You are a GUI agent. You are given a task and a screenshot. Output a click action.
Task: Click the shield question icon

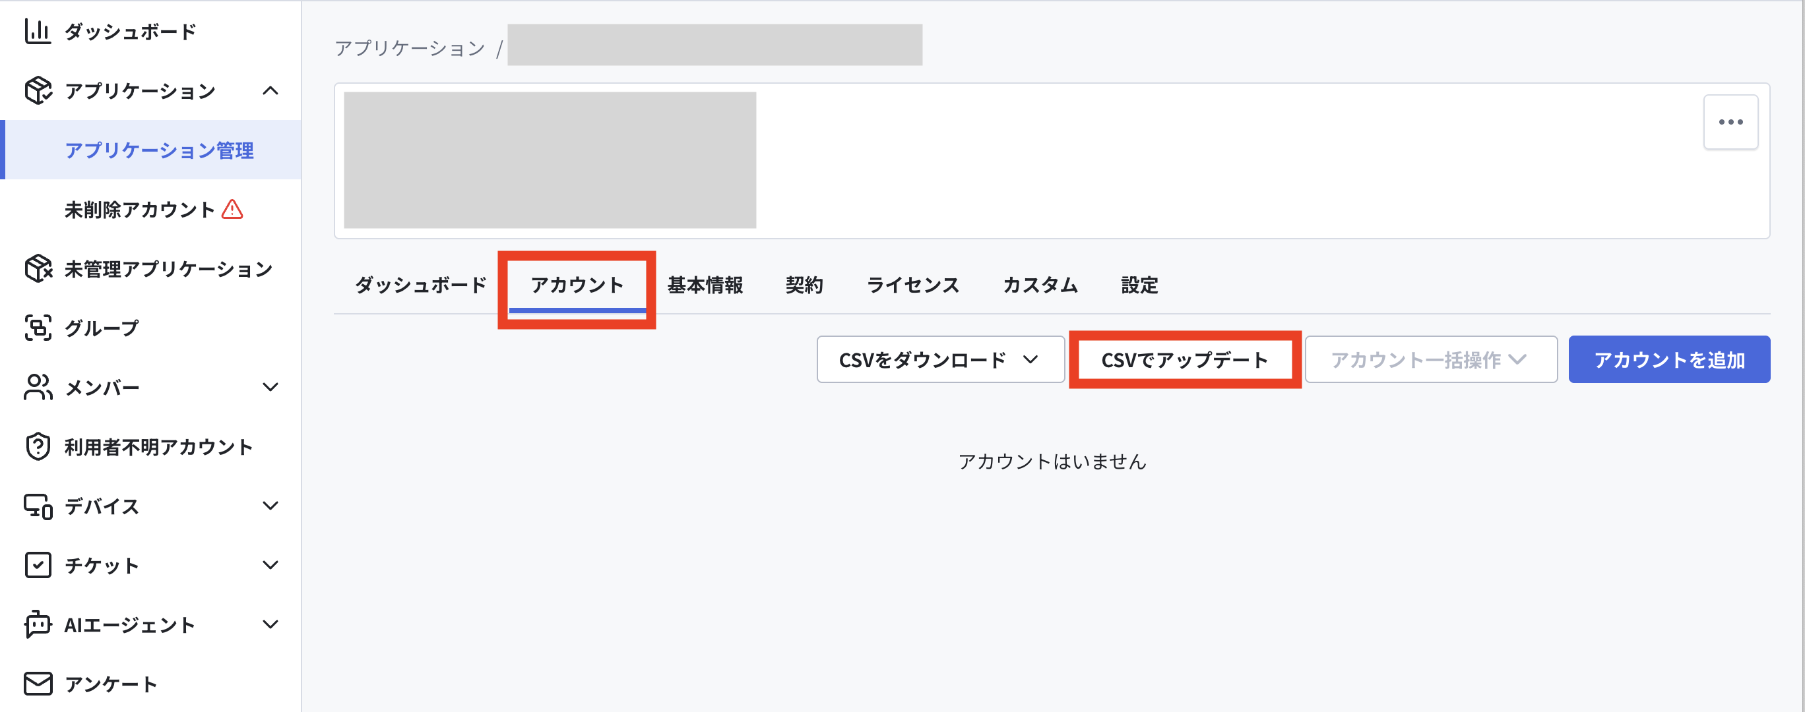[38, 447]
